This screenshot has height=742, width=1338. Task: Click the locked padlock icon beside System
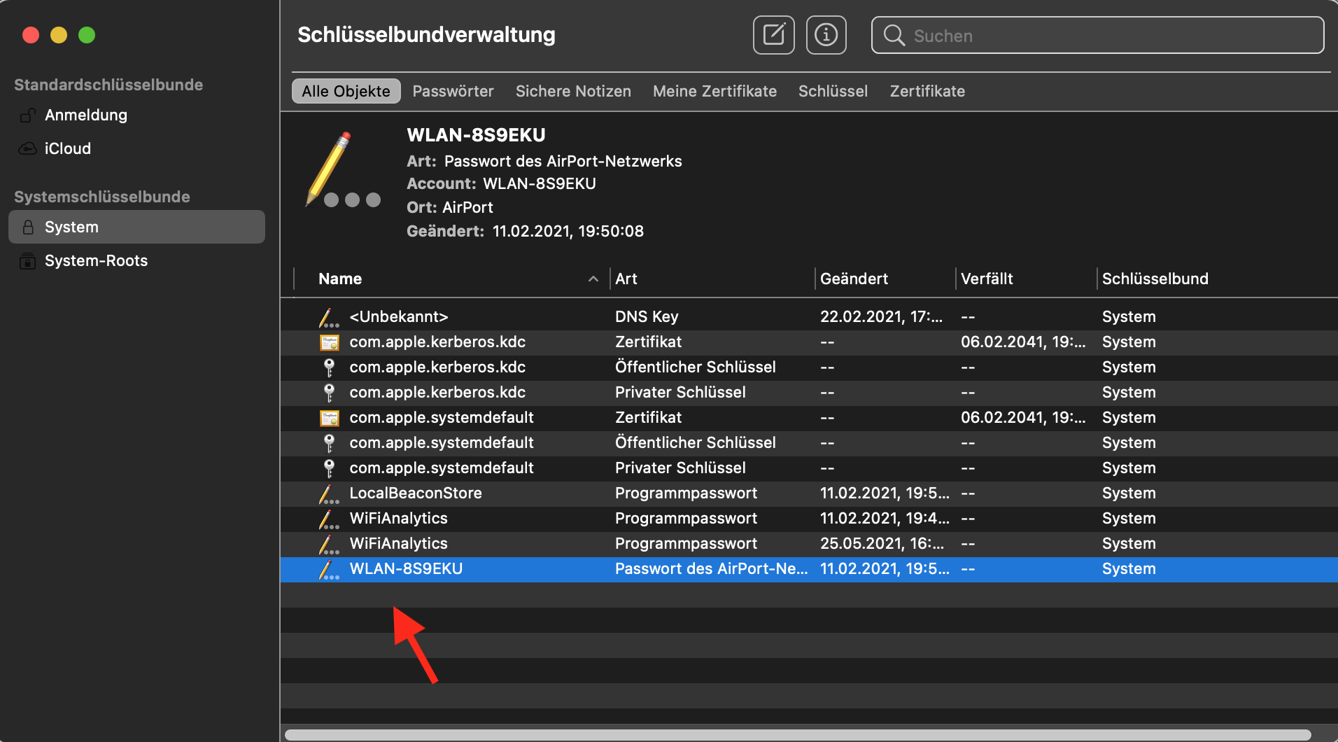[x=28, y=227]
